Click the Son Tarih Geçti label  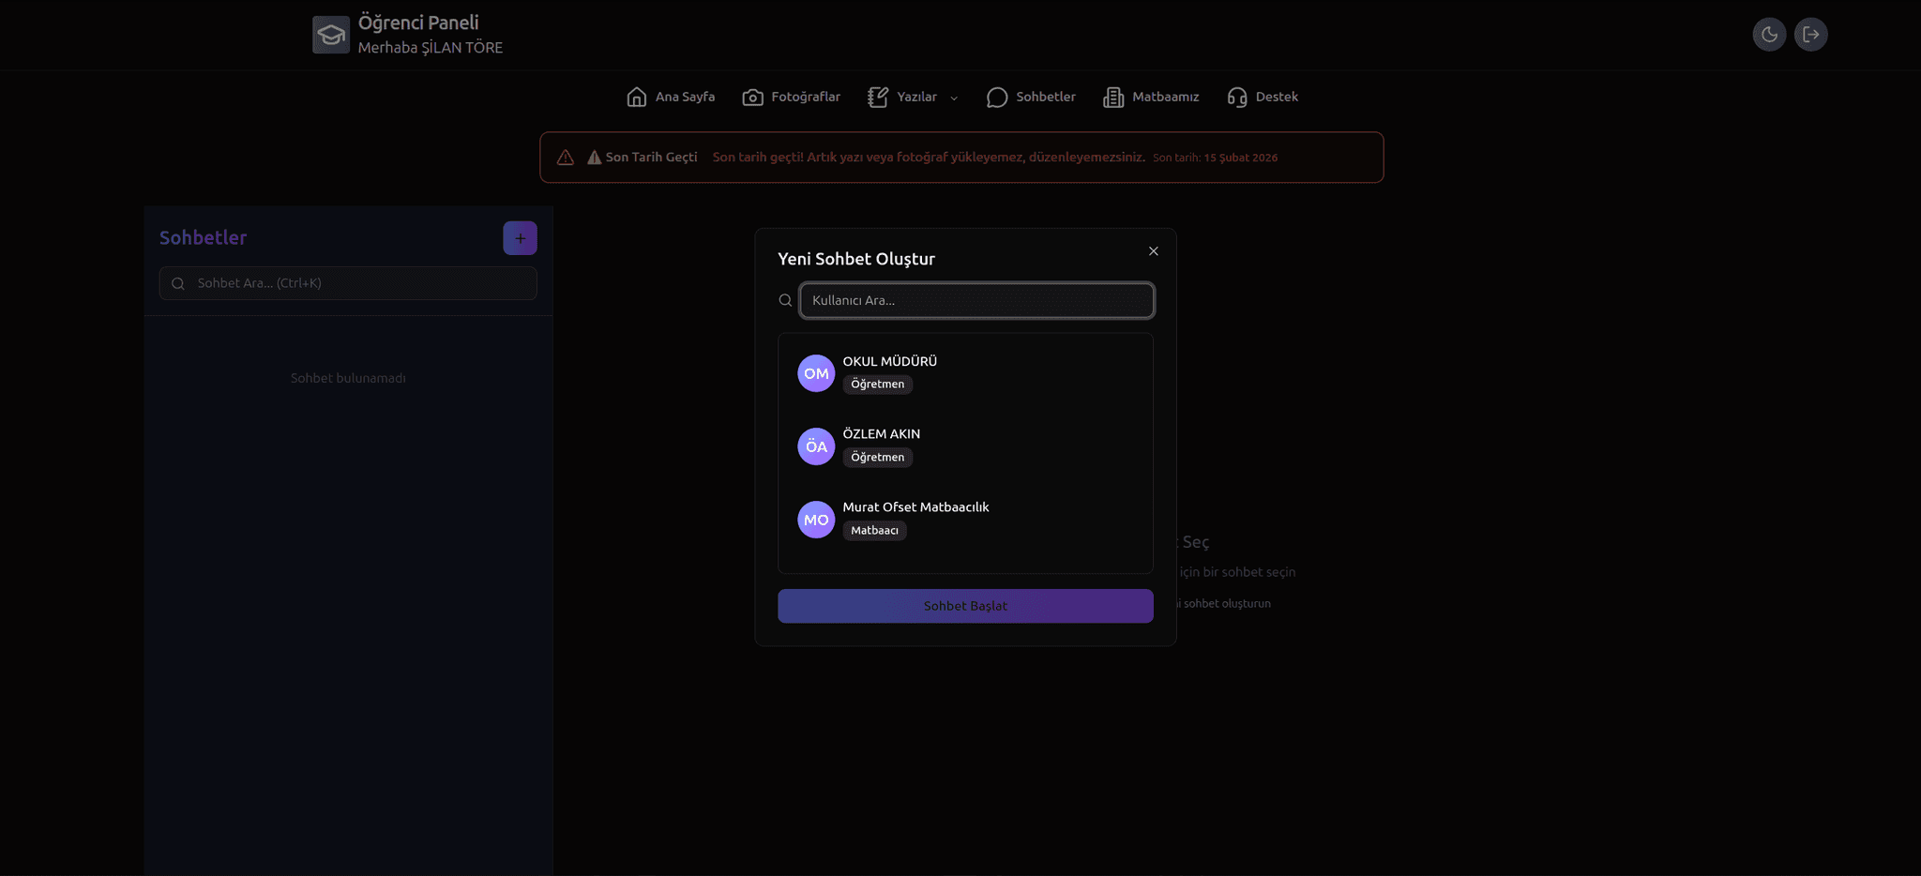[x=651, y=158]
